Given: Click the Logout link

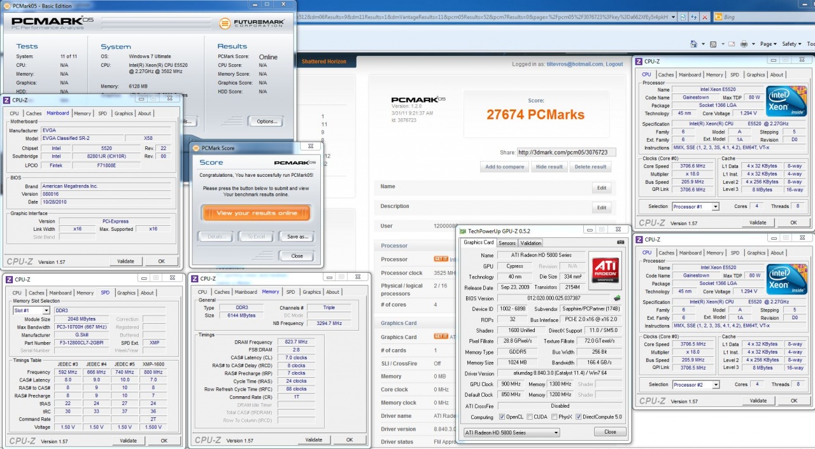Looking at the screenshot, I should [614, 64].
